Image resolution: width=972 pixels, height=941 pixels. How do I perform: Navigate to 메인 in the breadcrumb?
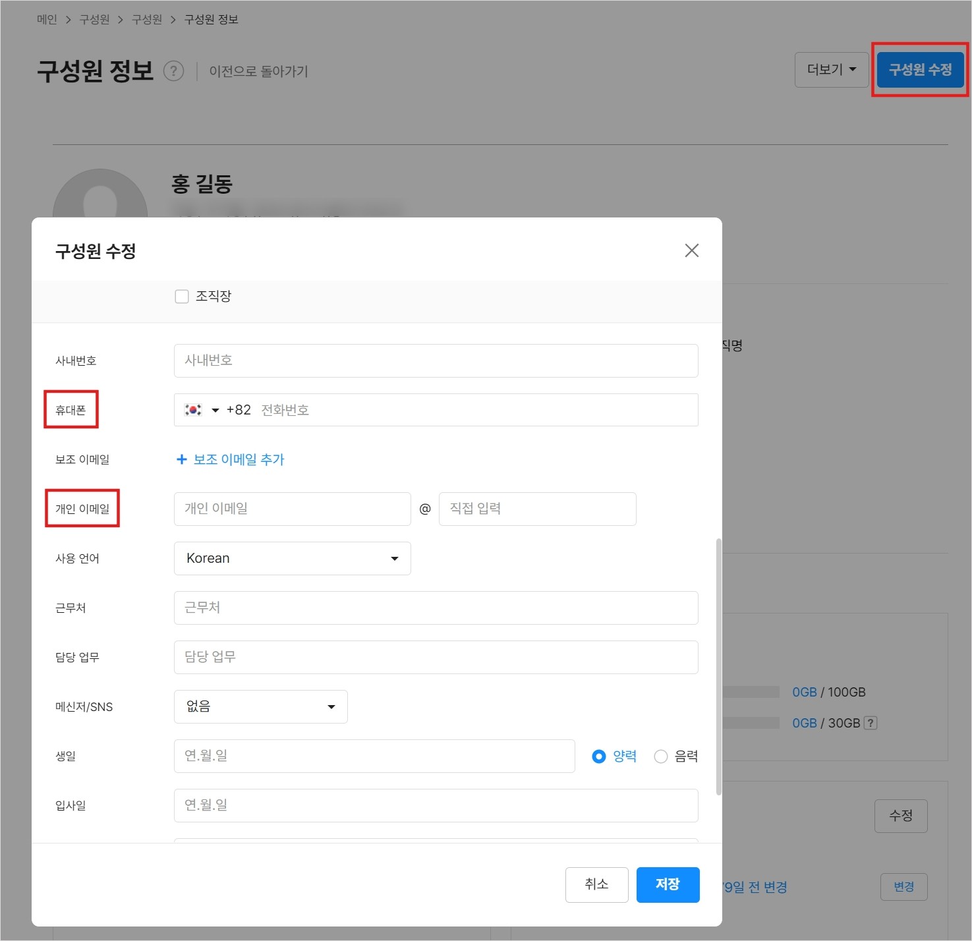[45, 19]
